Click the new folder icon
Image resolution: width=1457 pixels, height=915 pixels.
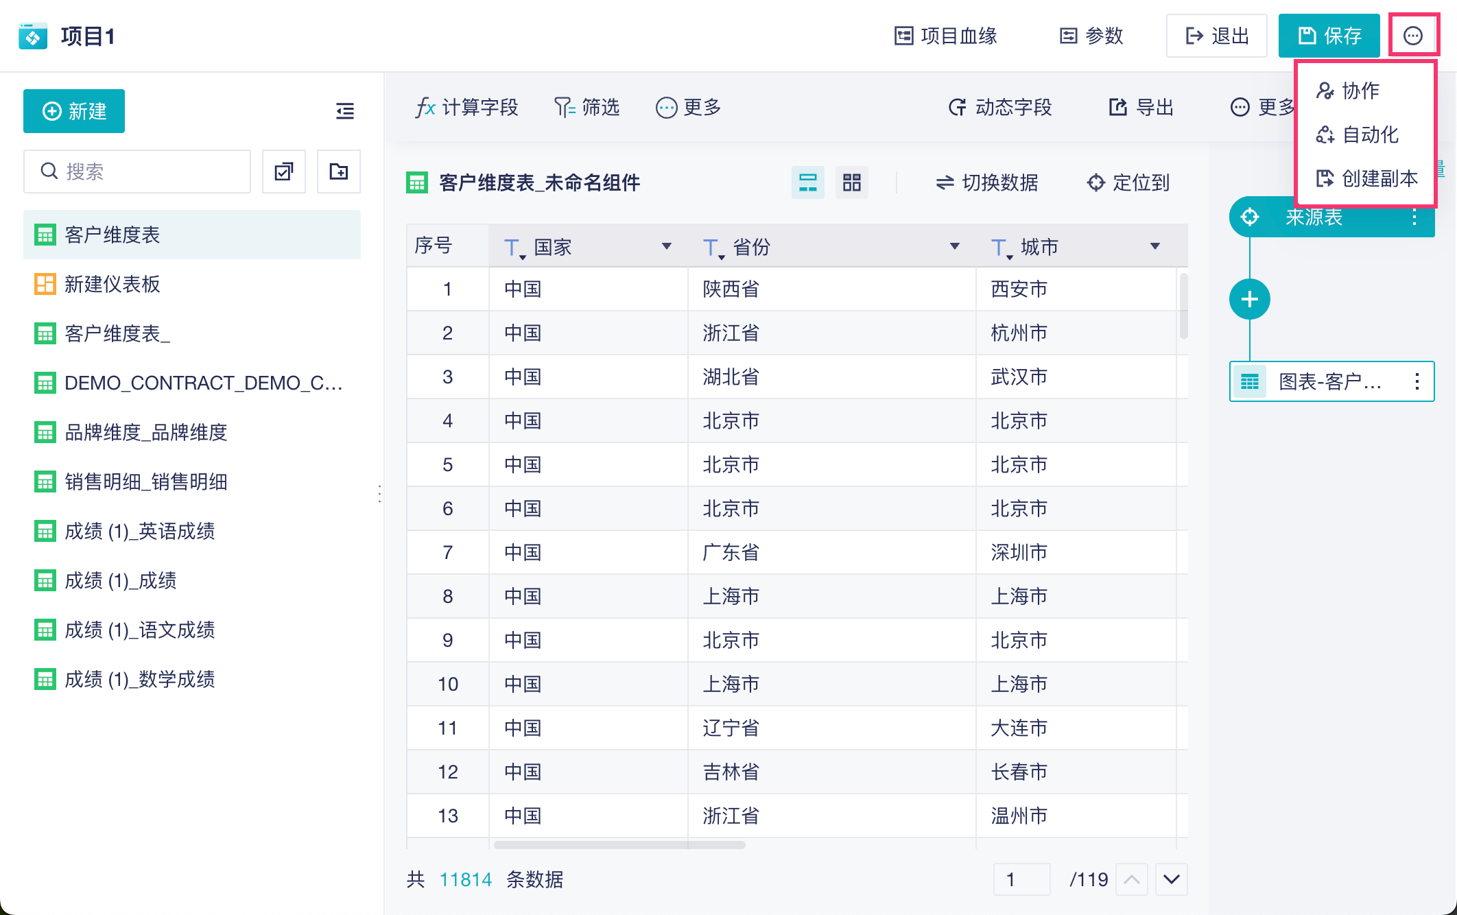click(x=339, y=171)
